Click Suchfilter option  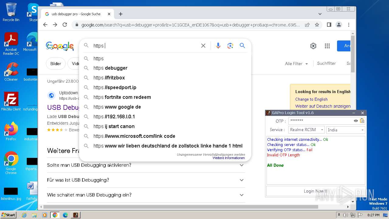(x=326, y=63)
